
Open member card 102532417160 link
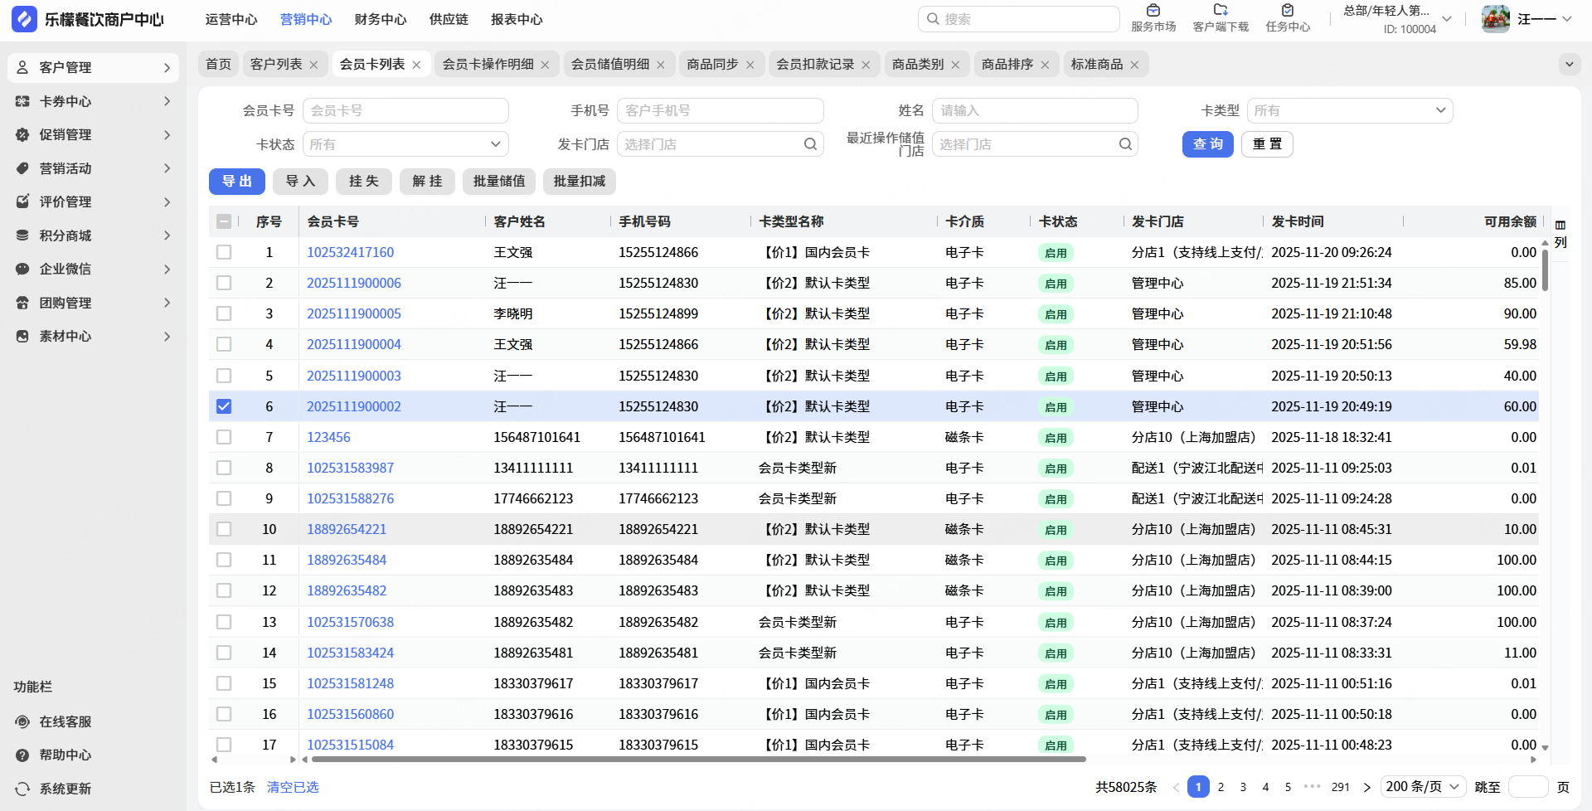coord(350,252)
